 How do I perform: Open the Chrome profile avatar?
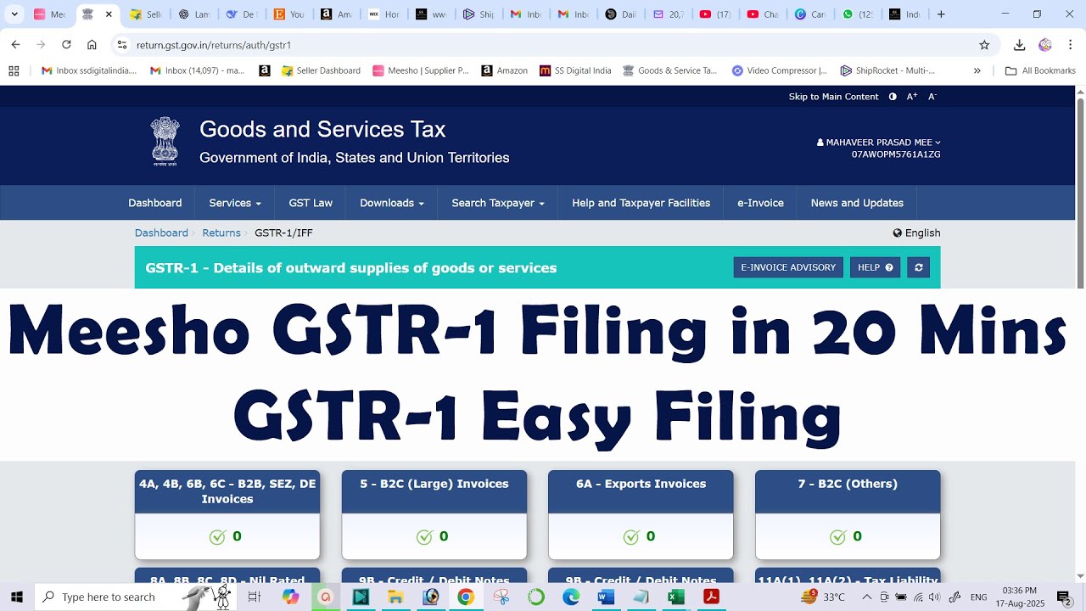(1045, 45)
